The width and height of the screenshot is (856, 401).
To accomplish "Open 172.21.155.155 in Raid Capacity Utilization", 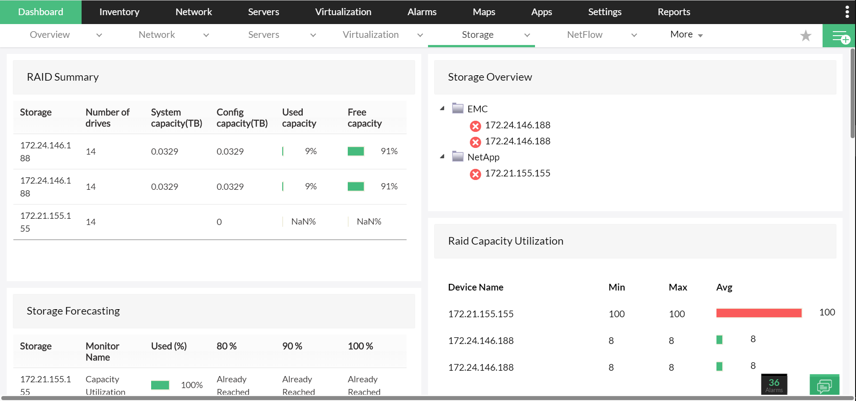I will pyautogui.click(x=481, y=314).
